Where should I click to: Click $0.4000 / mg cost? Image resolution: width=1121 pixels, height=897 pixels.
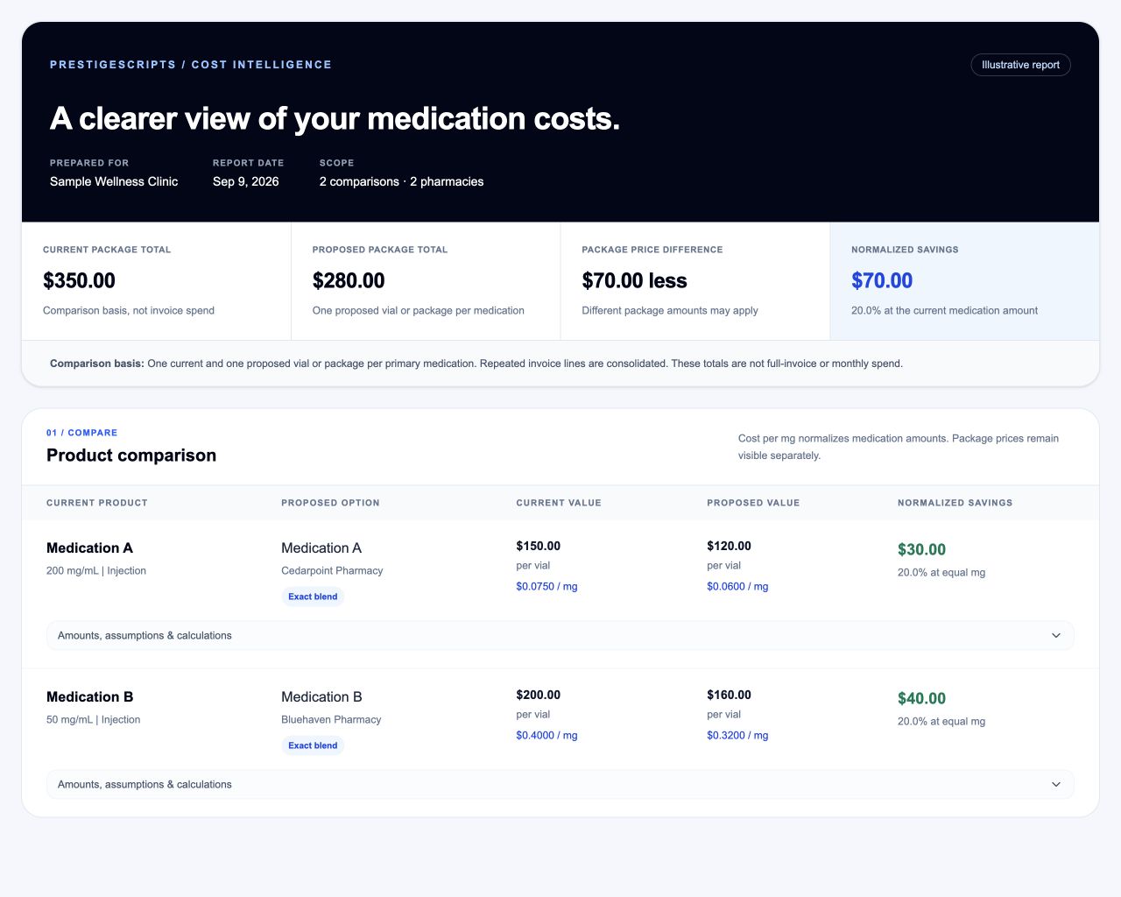click(x=546, y=735)
